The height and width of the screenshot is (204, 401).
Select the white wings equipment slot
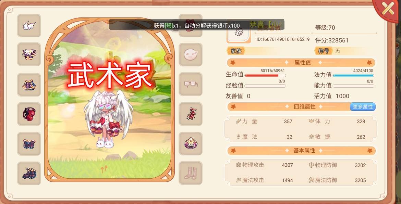[x=29, y=26]
